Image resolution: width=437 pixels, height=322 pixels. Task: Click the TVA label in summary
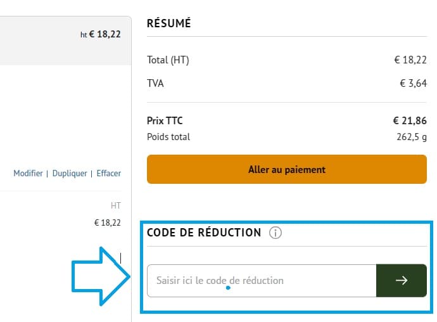click(x=155, y=82)
